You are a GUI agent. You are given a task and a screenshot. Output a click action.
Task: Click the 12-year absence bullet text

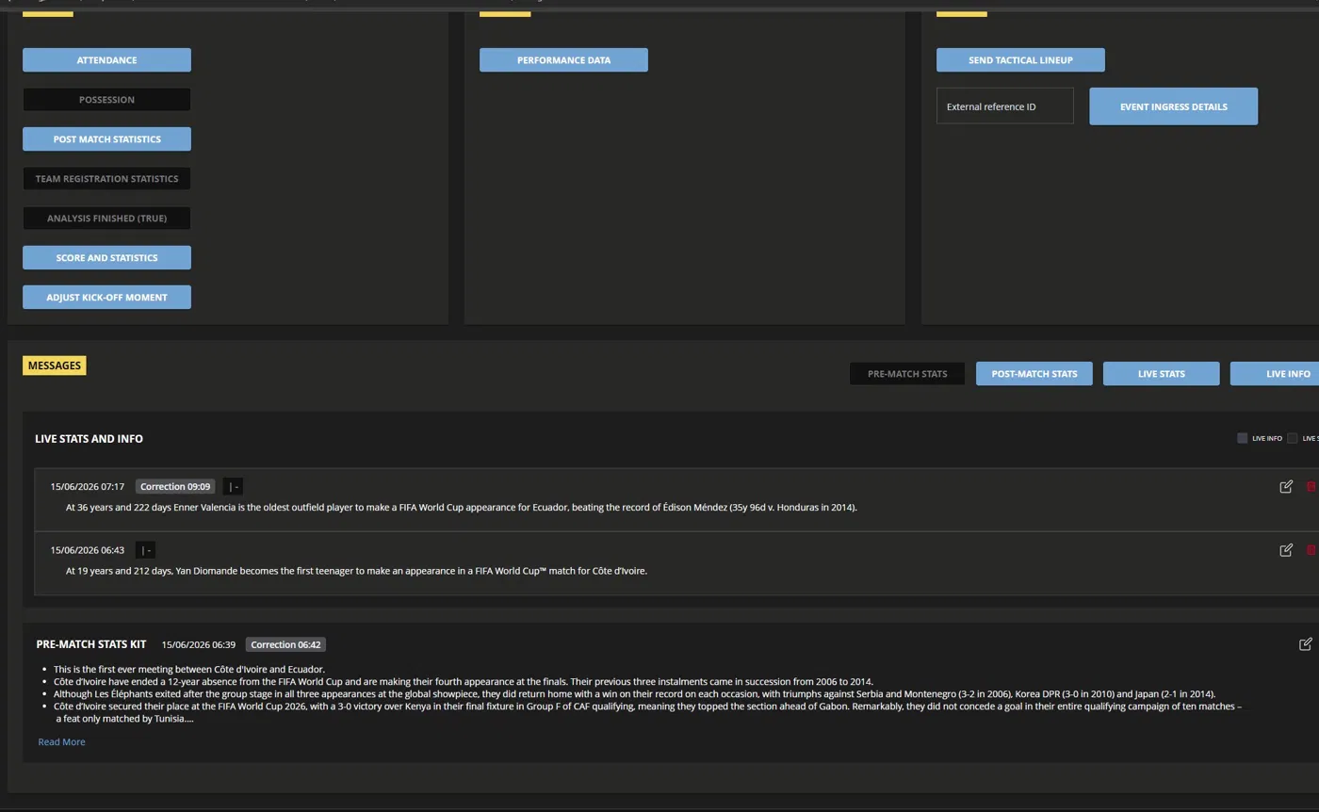tap(463, 682)
